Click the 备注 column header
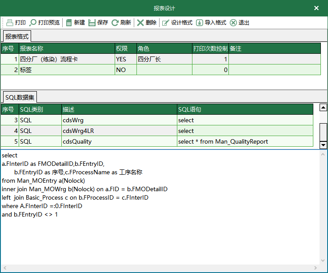 275,48
